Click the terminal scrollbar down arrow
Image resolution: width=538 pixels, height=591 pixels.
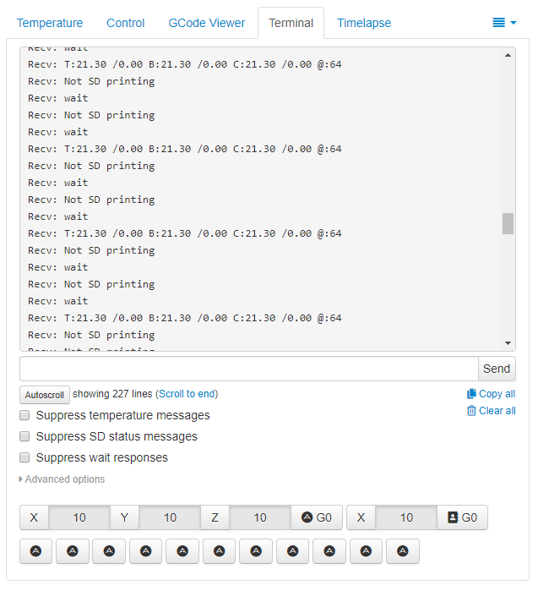[x=508, y=343]
